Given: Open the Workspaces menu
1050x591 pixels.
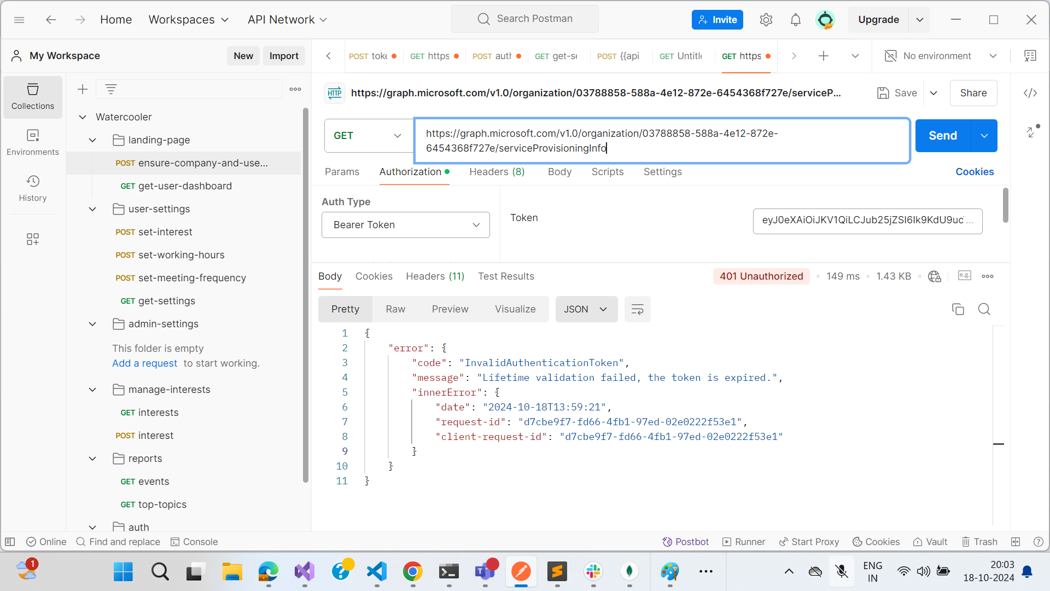Looking at the screenshot, I should (x=189, y=20).
